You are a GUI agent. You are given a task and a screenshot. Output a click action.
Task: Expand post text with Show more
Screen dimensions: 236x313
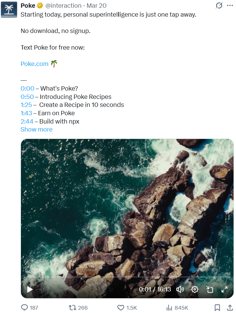(37, 130)
